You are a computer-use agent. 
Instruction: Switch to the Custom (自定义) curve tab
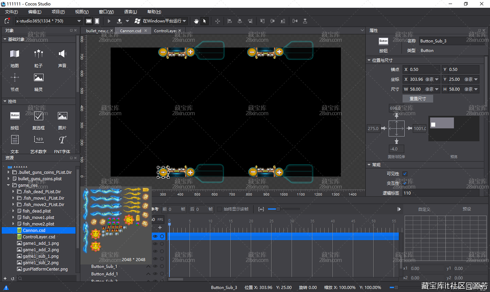tap(424, 209)
